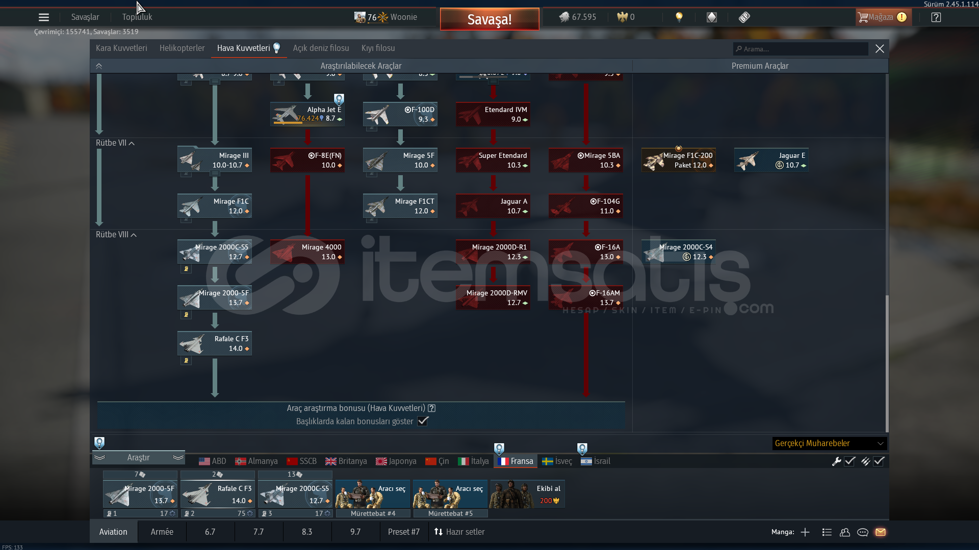Select the Japonya nation tab
979x550 pixels.
[396, 461]
